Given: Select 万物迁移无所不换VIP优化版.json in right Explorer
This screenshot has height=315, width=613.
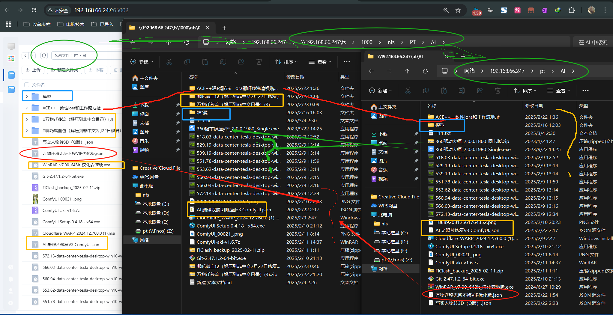Looking at the screenshot, I should [468, 295].
